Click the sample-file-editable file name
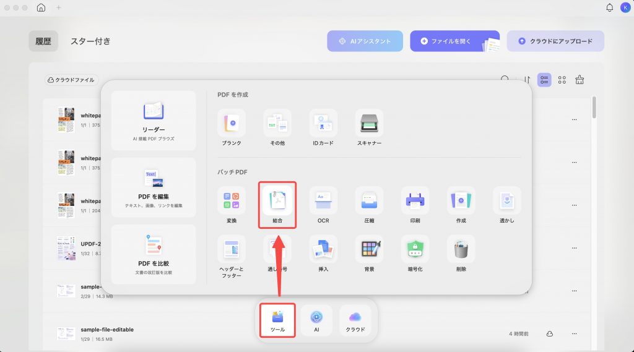This screenshot has height=352, width=634. pyautogui.click(x=107, y=329)
